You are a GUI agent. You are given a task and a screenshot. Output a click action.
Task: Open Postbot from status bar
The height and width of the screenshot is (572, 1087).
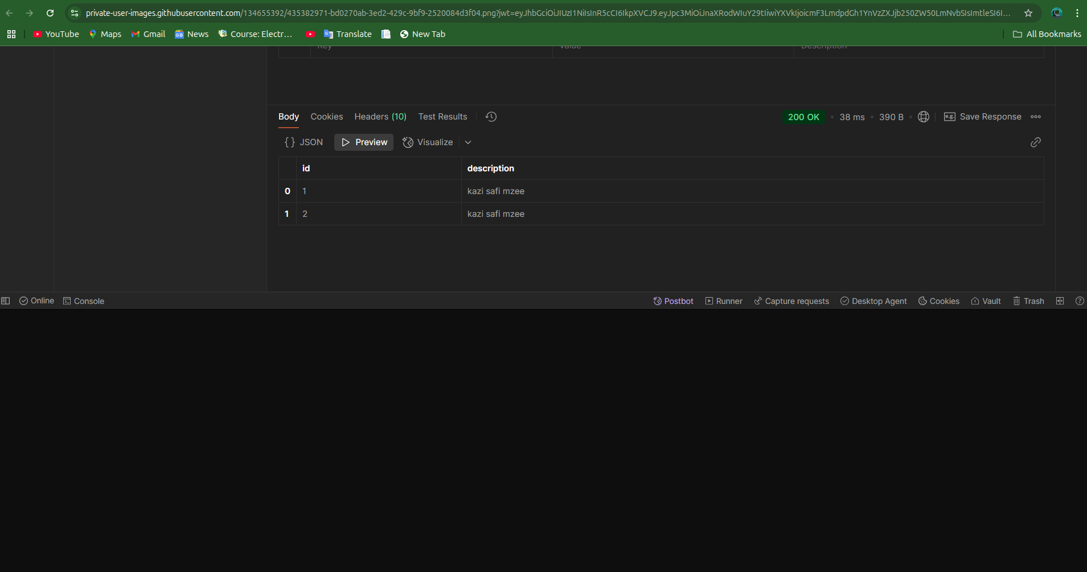[673, 301]
